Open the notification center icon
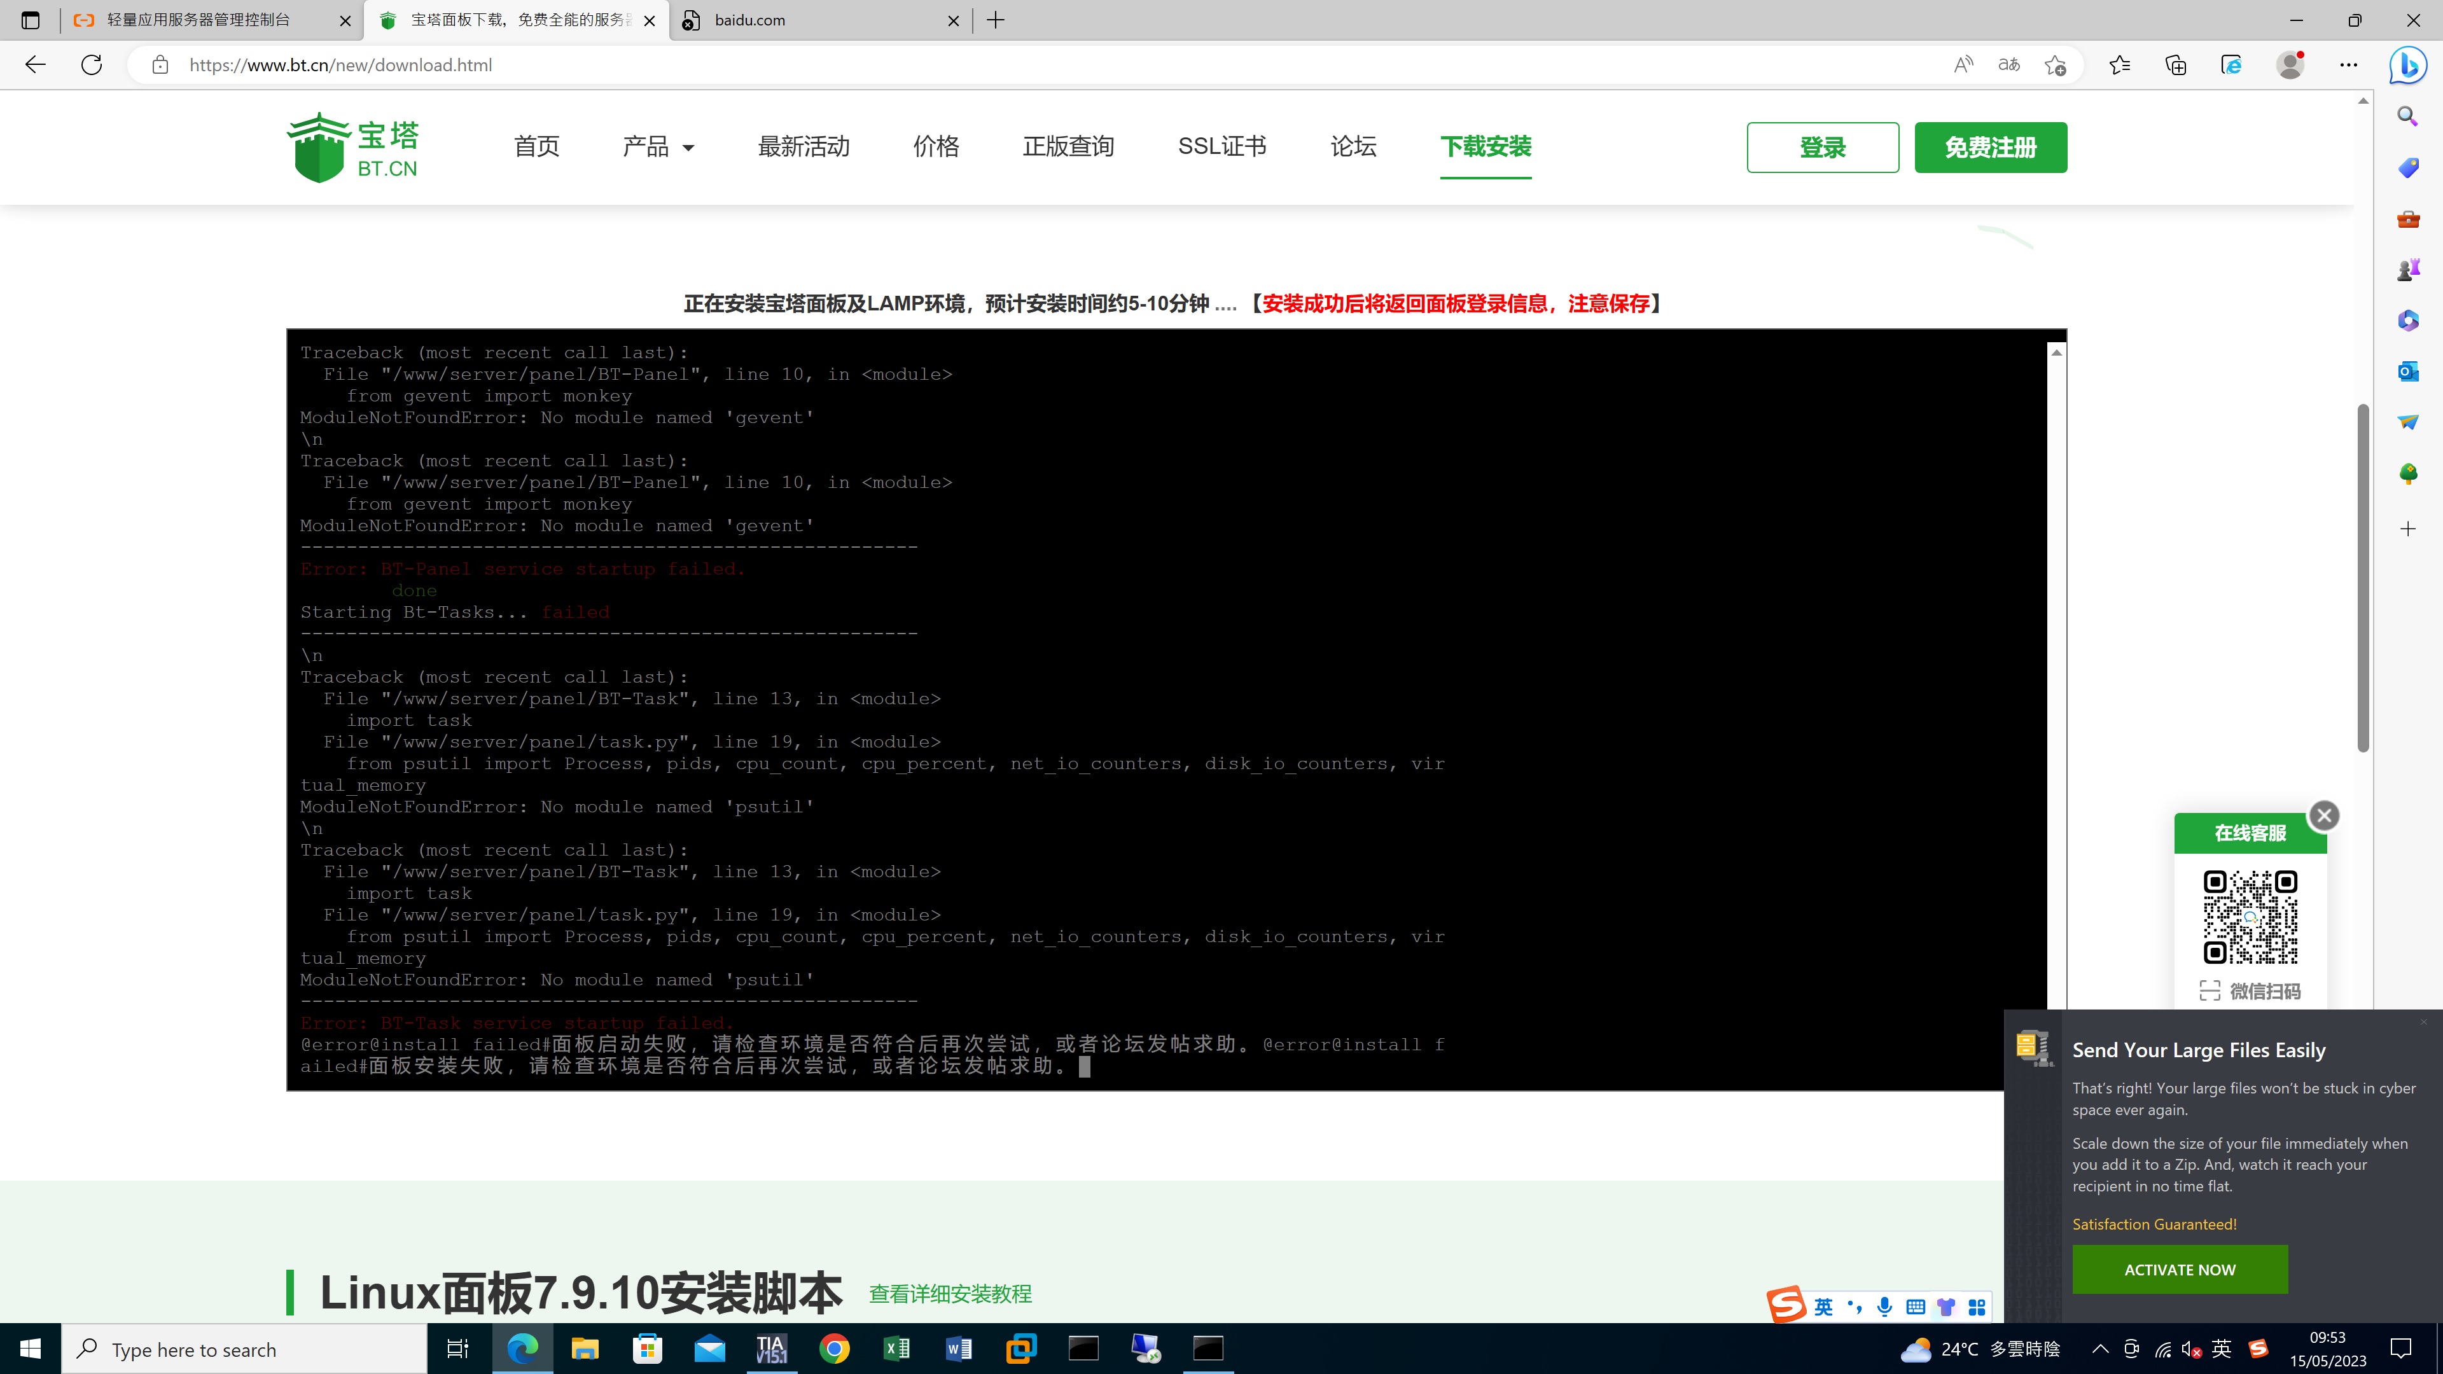The width and height of the screenshot is (2443, 1374). click(x=2401, y=1349)
